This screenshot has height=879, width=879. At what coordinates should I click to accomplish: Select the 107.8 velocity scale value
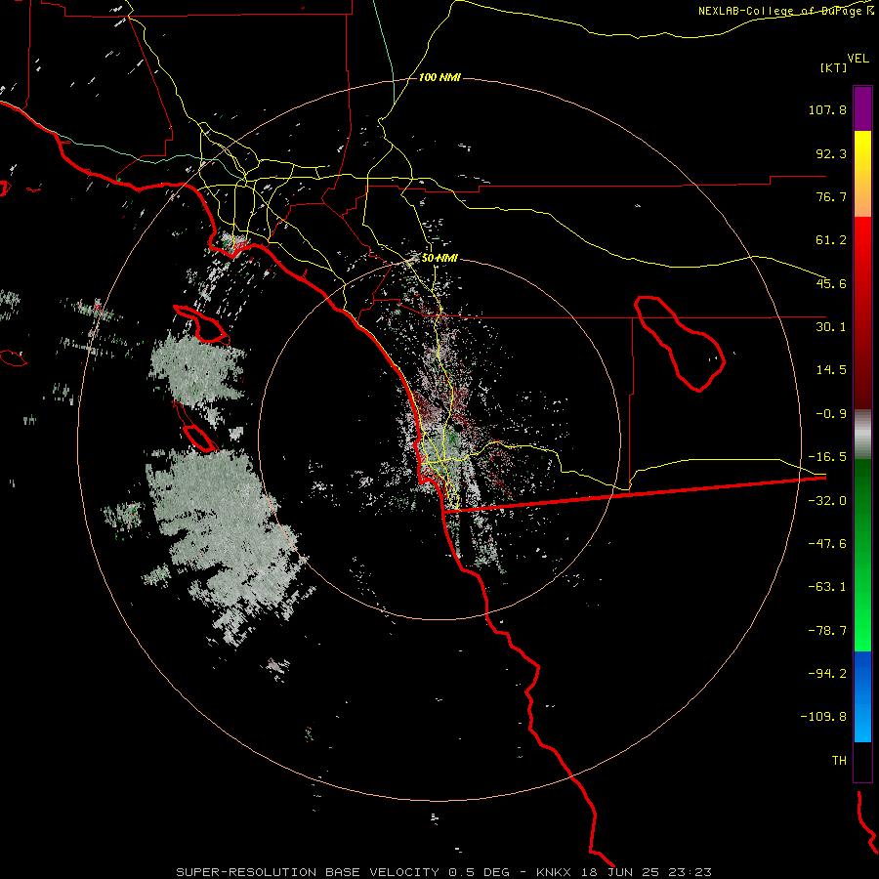pyautogui.click(x=827, y=109)
